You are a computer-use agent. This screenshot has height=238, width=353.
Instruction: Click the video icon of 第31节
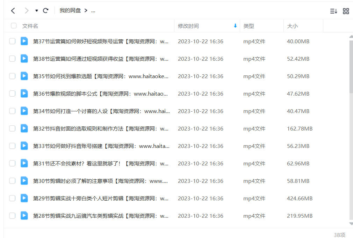tap(24, 163)
